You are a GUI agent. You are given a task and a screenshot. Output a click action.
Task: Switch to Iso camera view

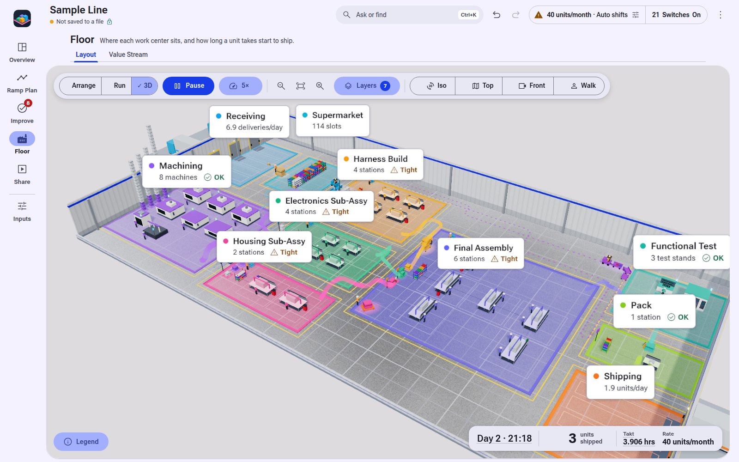click(433, 86)
